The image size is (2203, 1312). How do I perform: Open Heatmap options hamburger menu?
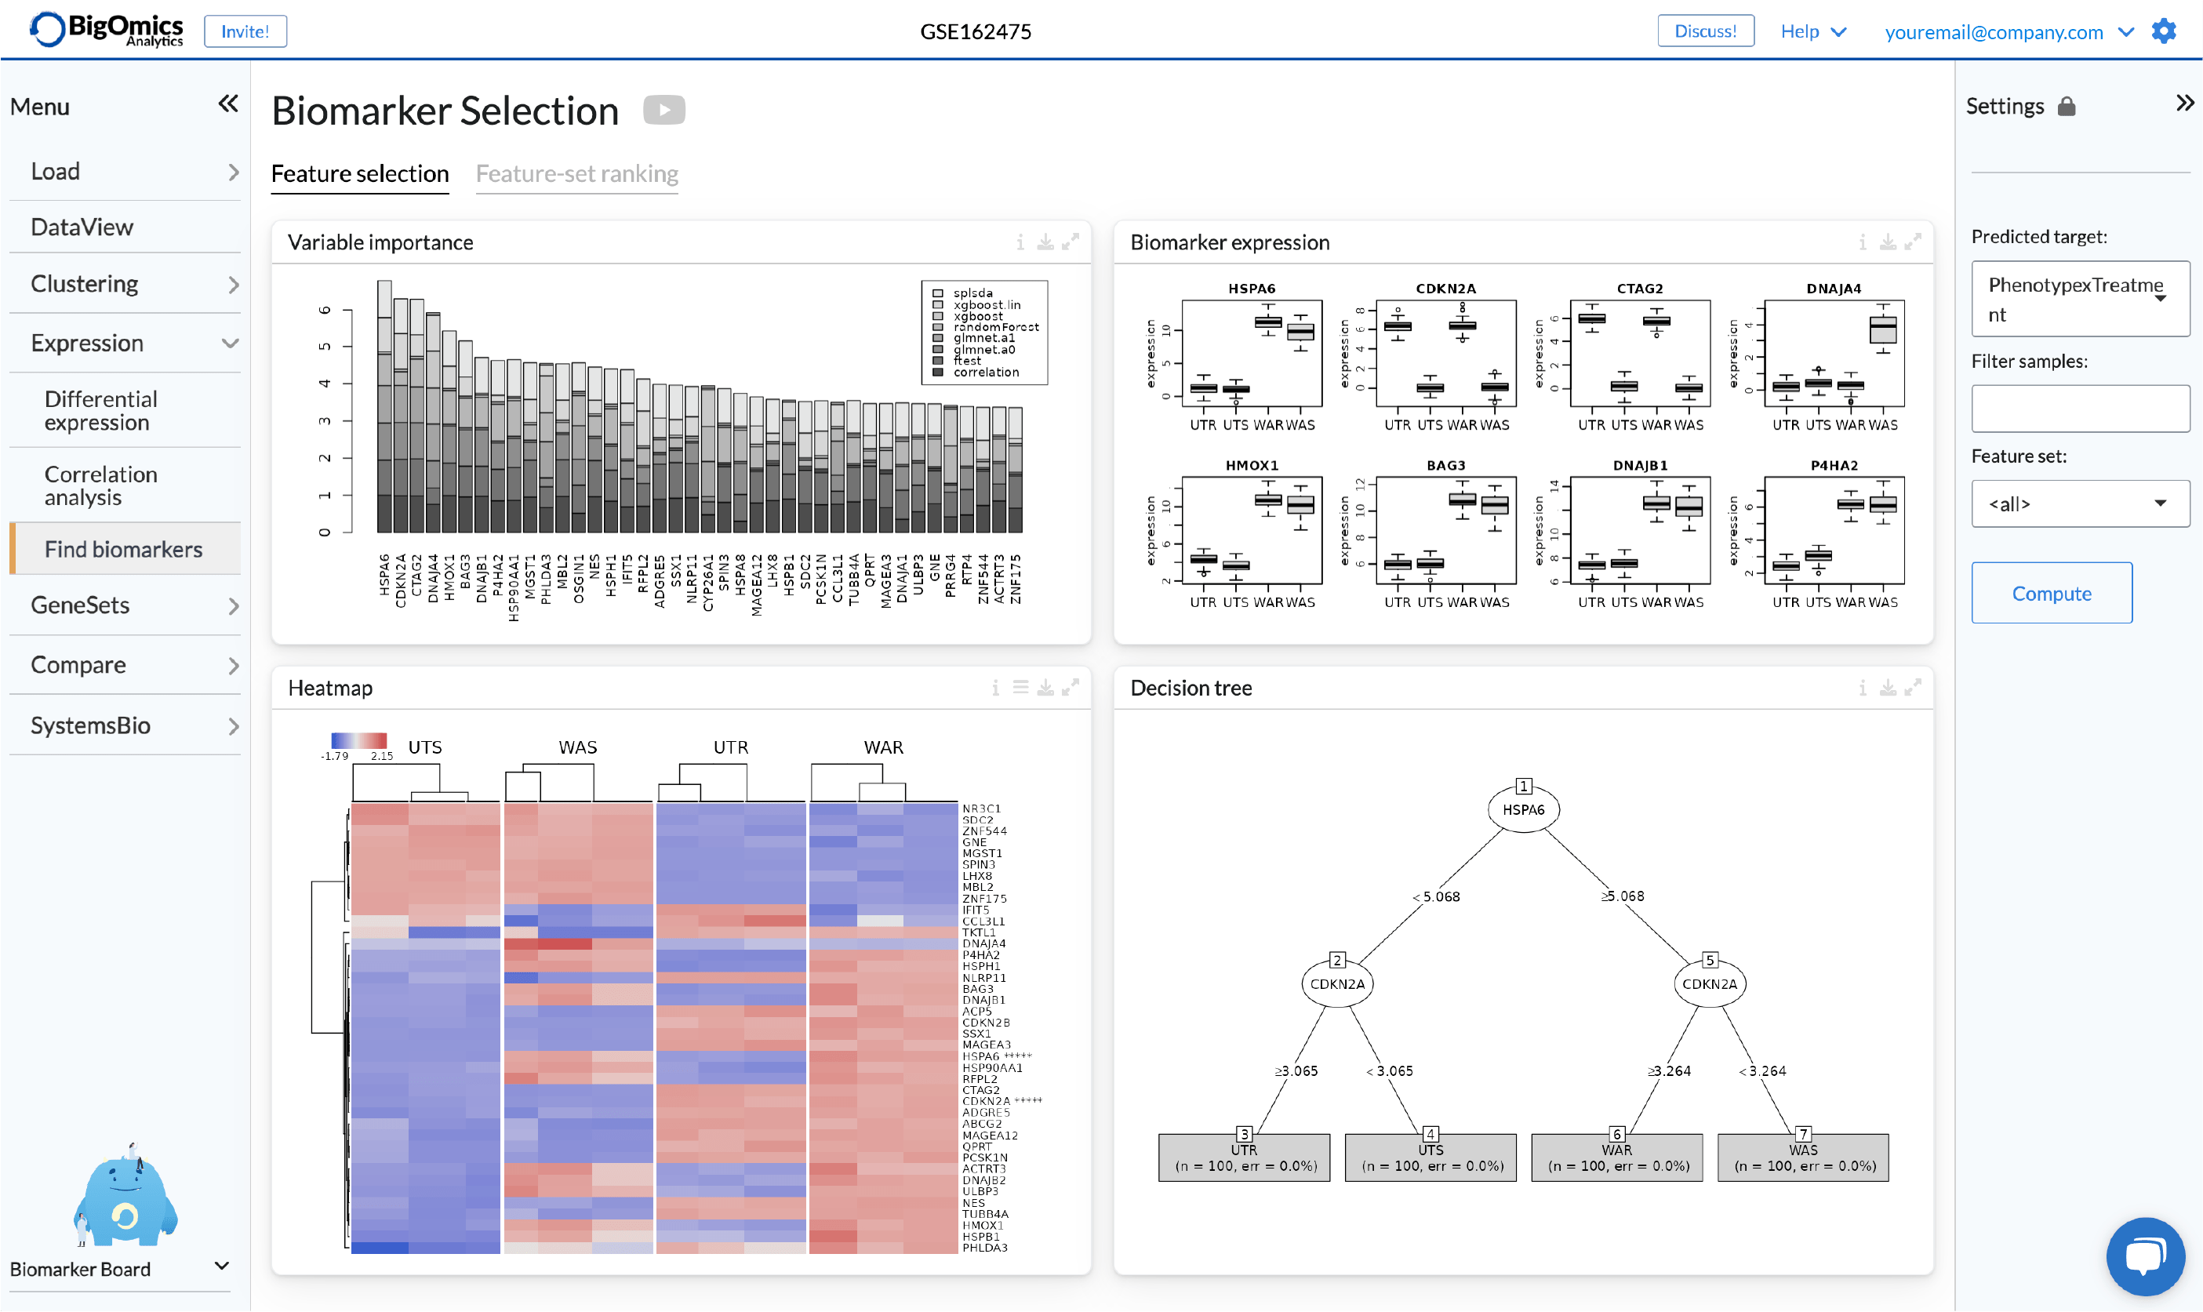coord(1020,687)
